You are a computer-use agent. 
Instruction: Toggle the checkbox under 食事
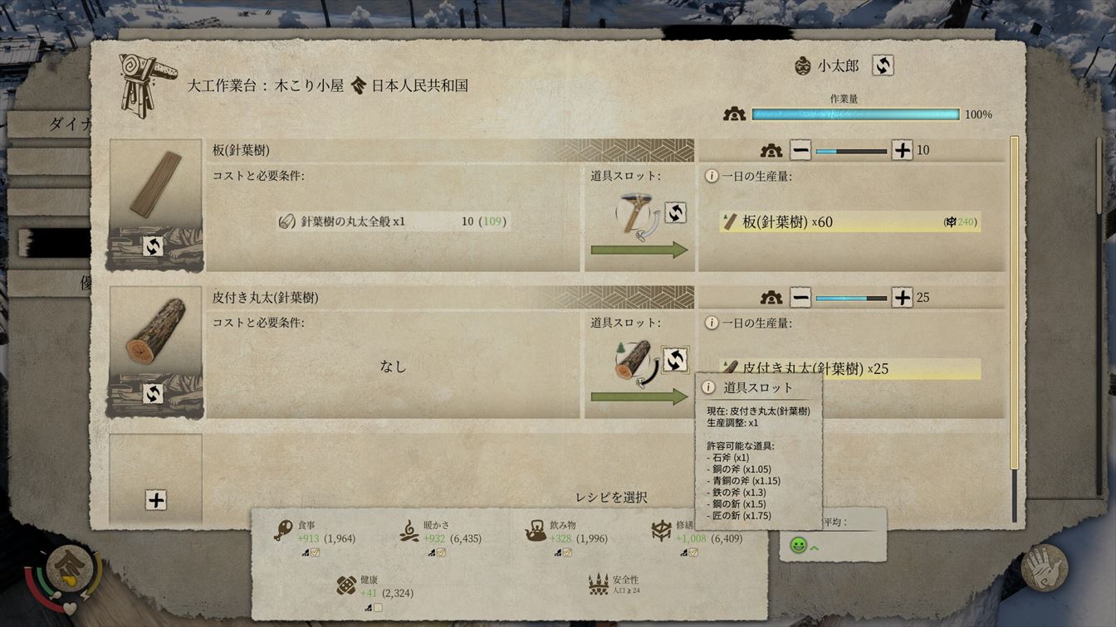314,552
